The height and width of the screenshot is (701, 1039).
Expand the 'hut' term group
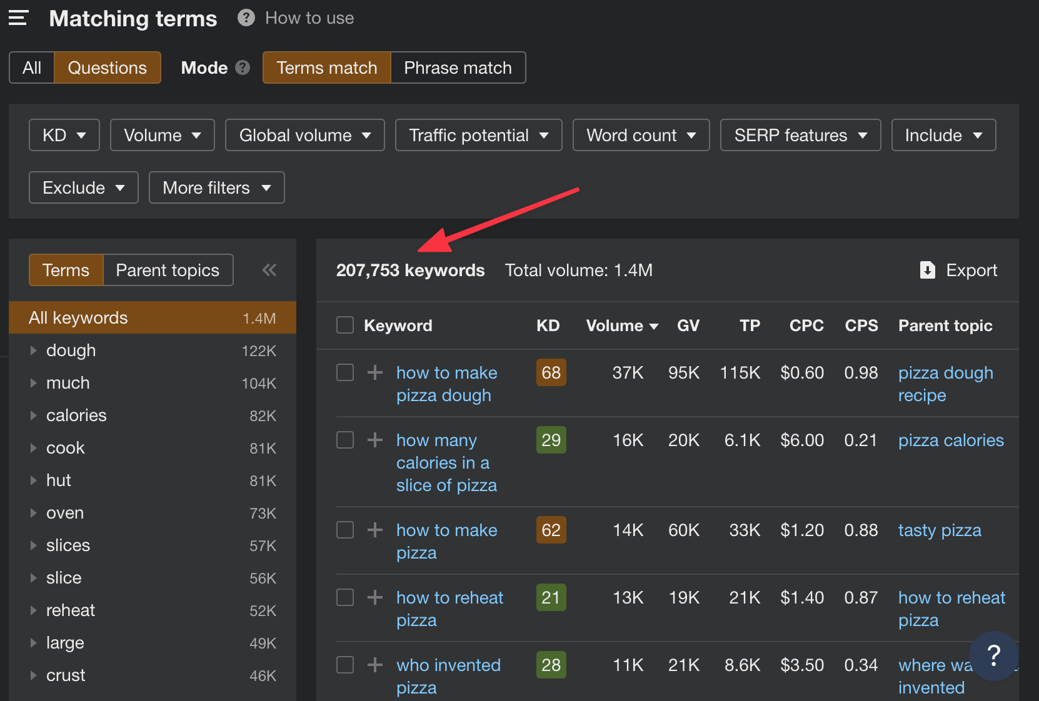tap(34, 480)
